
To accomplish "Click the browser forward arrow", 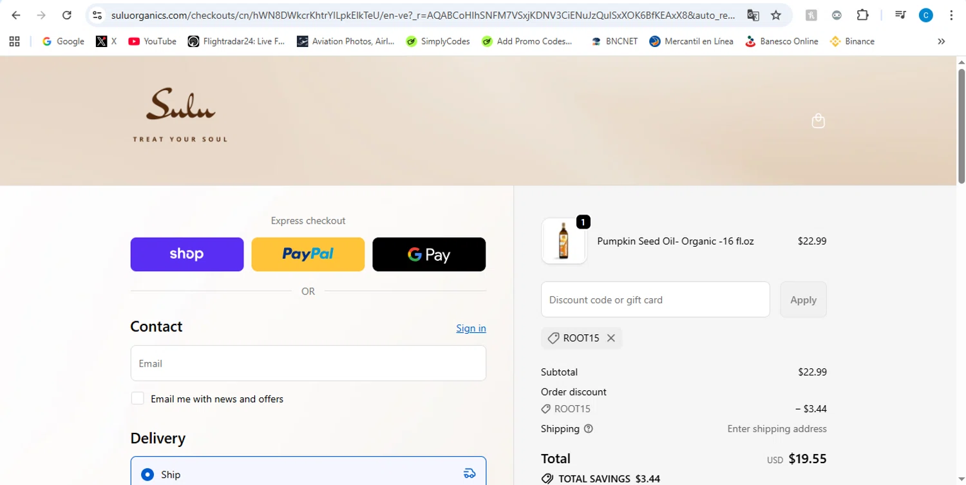I will click(41, 15).
